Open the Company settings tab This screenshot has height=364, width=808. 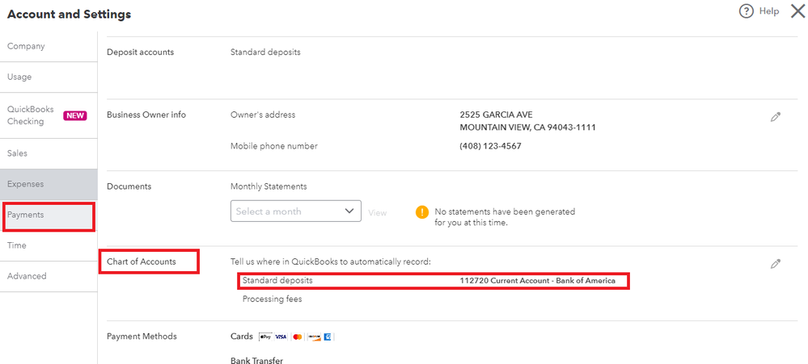click(x=26, y=47)
